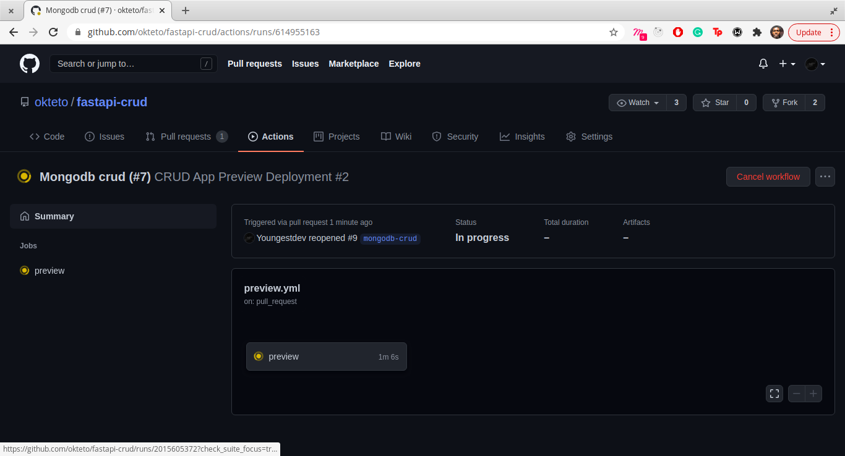
Task: Go back in the browser
Action: tap(14, 32)
